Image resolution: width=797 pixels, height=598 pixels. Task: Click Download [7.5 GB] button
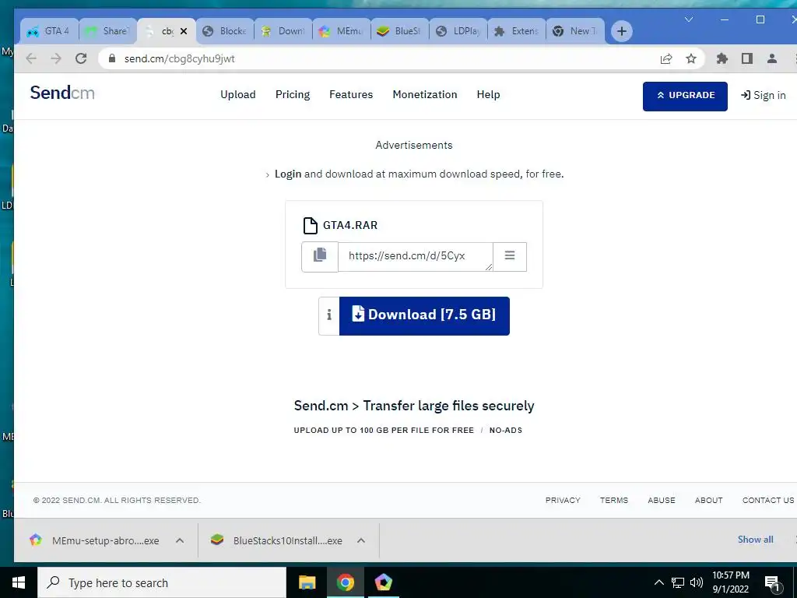click(x=424, y=316)
